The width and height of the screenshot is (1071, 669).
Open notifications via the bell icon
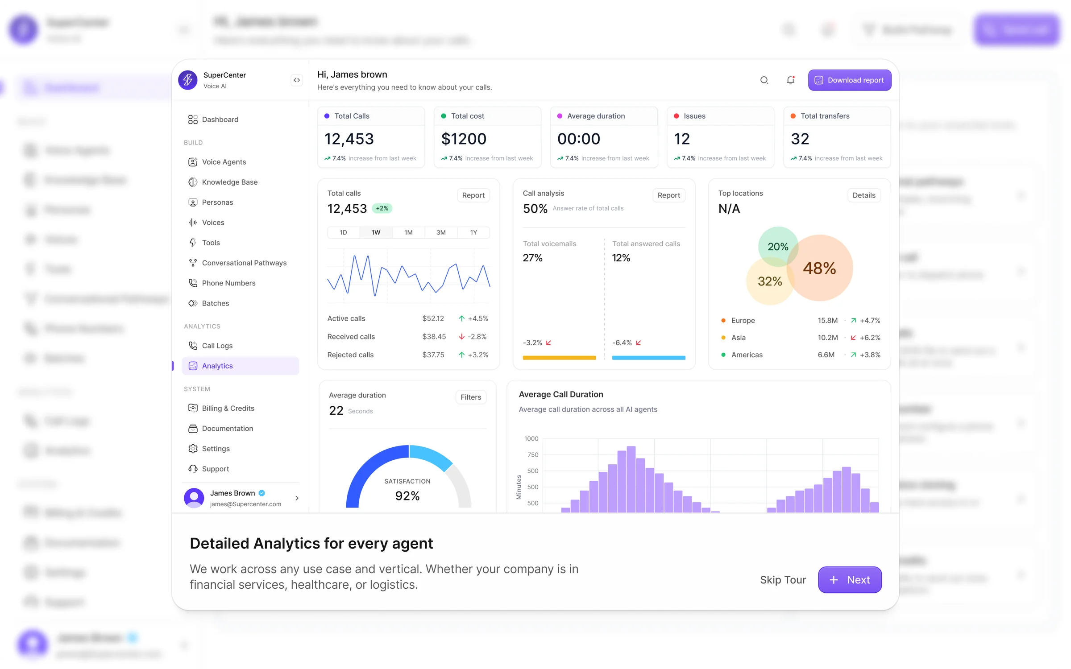pos(790,80)
